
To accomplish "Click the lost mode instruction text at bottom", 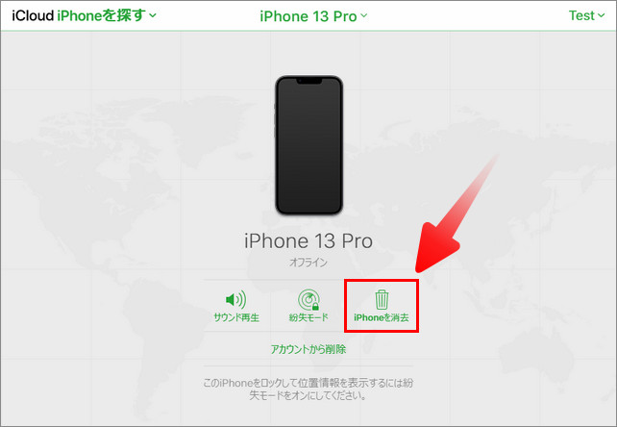I will point(308,389).
